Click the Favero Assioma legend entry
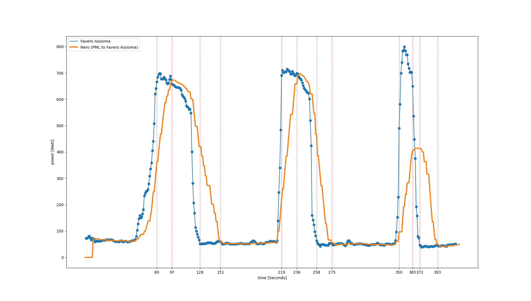The width and height of the screenshot is (531, 301). [x=95, y=41]
